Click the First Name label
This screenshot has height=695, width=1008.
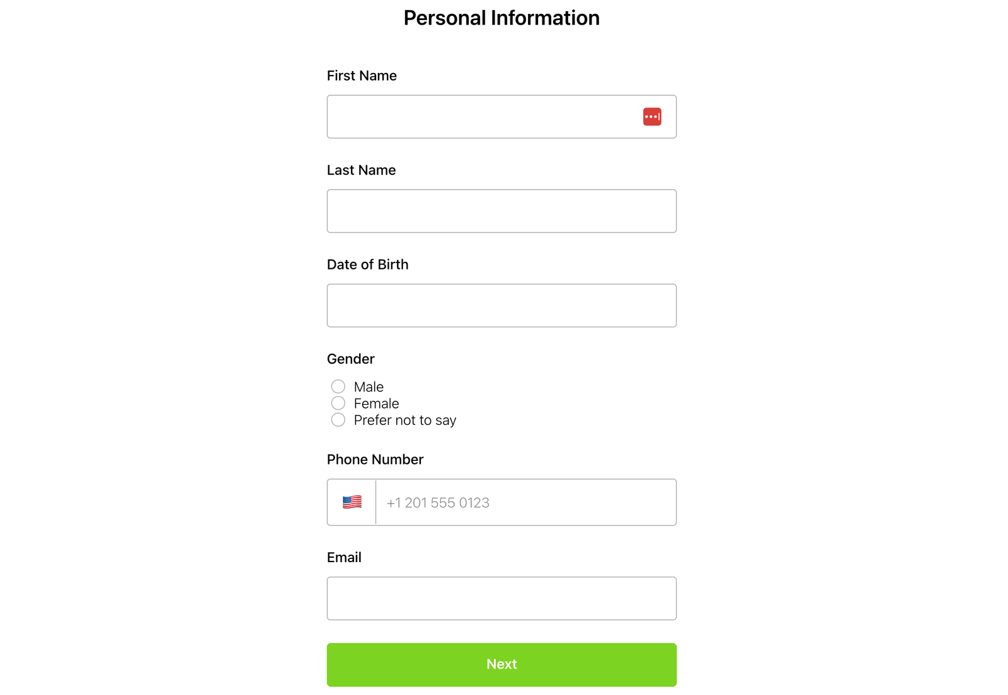[x=362, y=76]
